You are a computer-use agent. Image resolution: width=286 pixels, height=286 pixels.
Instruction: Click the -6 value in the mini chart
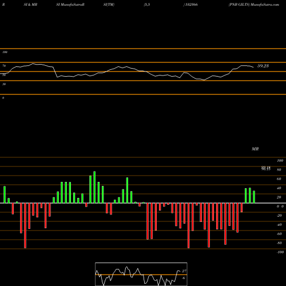click(x=183, y=278)
